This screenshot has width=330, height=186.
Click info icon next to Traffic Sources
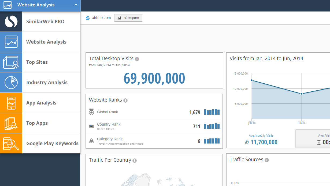[x=267, y=160]
